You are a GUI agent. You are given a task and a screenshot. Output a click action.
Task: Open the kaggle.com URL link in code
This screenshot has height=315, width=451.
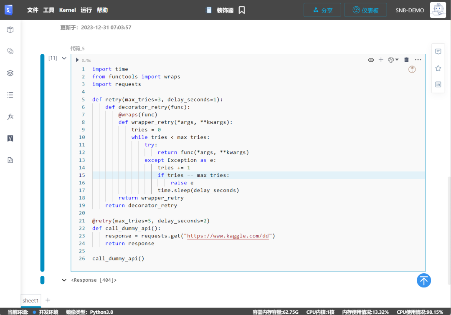228,236
